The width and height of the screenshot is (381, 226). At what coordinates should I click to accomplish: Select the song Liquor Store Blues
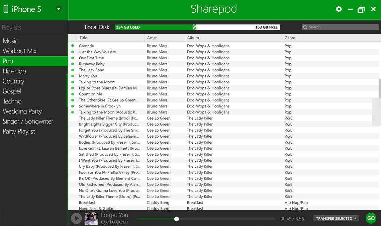pyautogui.click(x=109, y=88)
